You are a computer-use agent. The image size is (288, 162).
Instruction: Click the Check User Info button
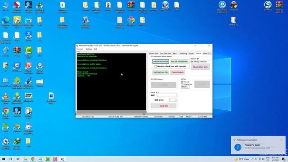[x=200, y=67]
